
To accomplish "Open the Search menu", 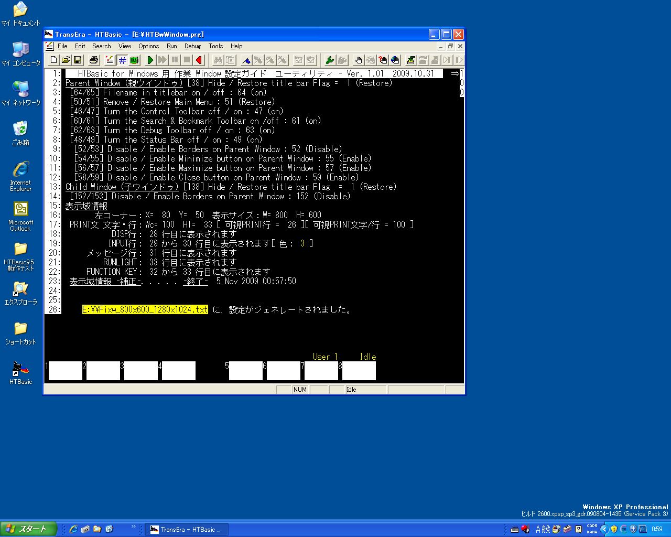I will point(102,46).
